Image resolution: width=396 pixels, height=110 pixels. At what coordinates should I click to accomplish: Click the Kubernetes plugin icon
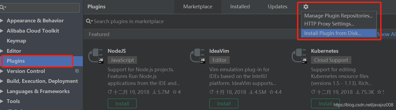pos(299,56)
